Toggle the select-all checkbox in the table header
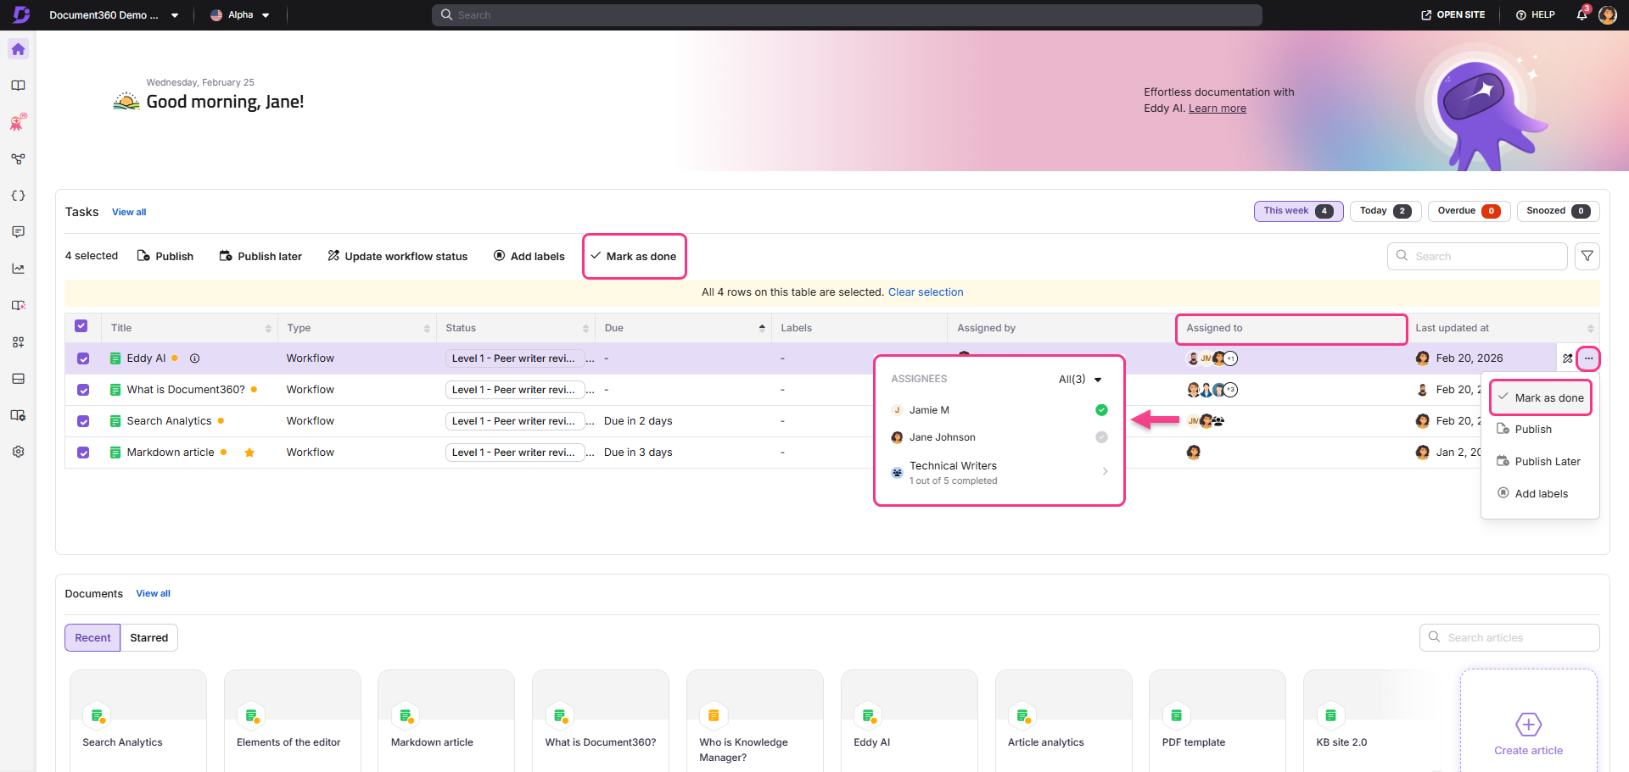This screenshot has height=772, width=1629. (x=82, y=326)
